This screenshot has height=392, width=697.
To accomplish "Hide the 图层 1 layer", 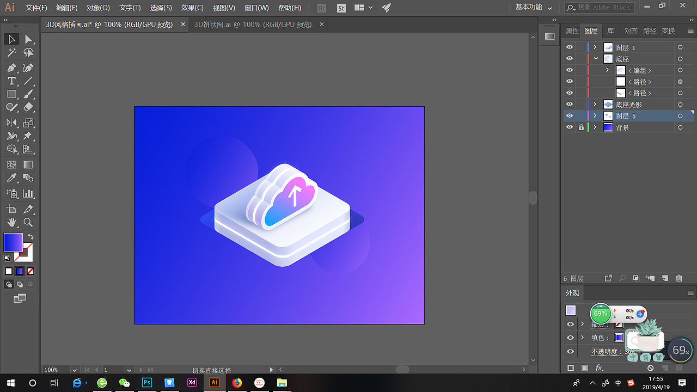I will tap(570, 47).
